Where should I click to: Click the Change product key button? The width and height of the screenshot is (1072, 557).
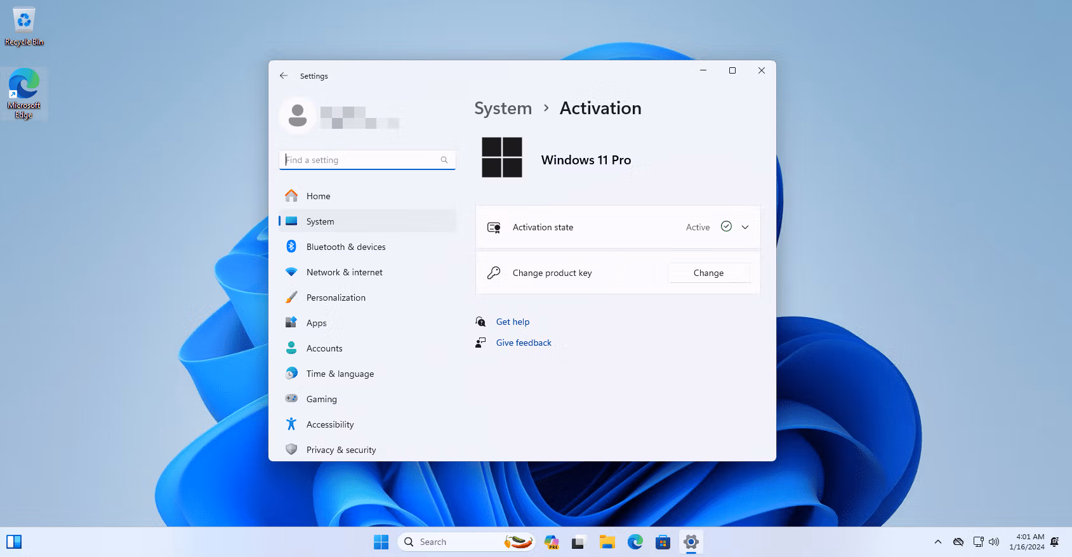709,273
